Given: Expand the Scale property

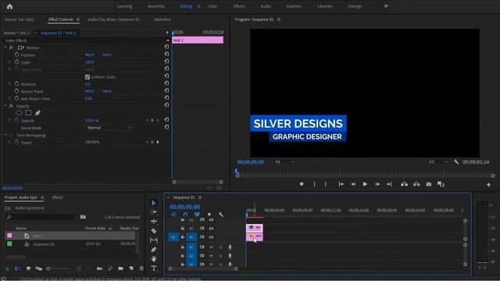Looking at the screenshot, I should pos(9,62).
